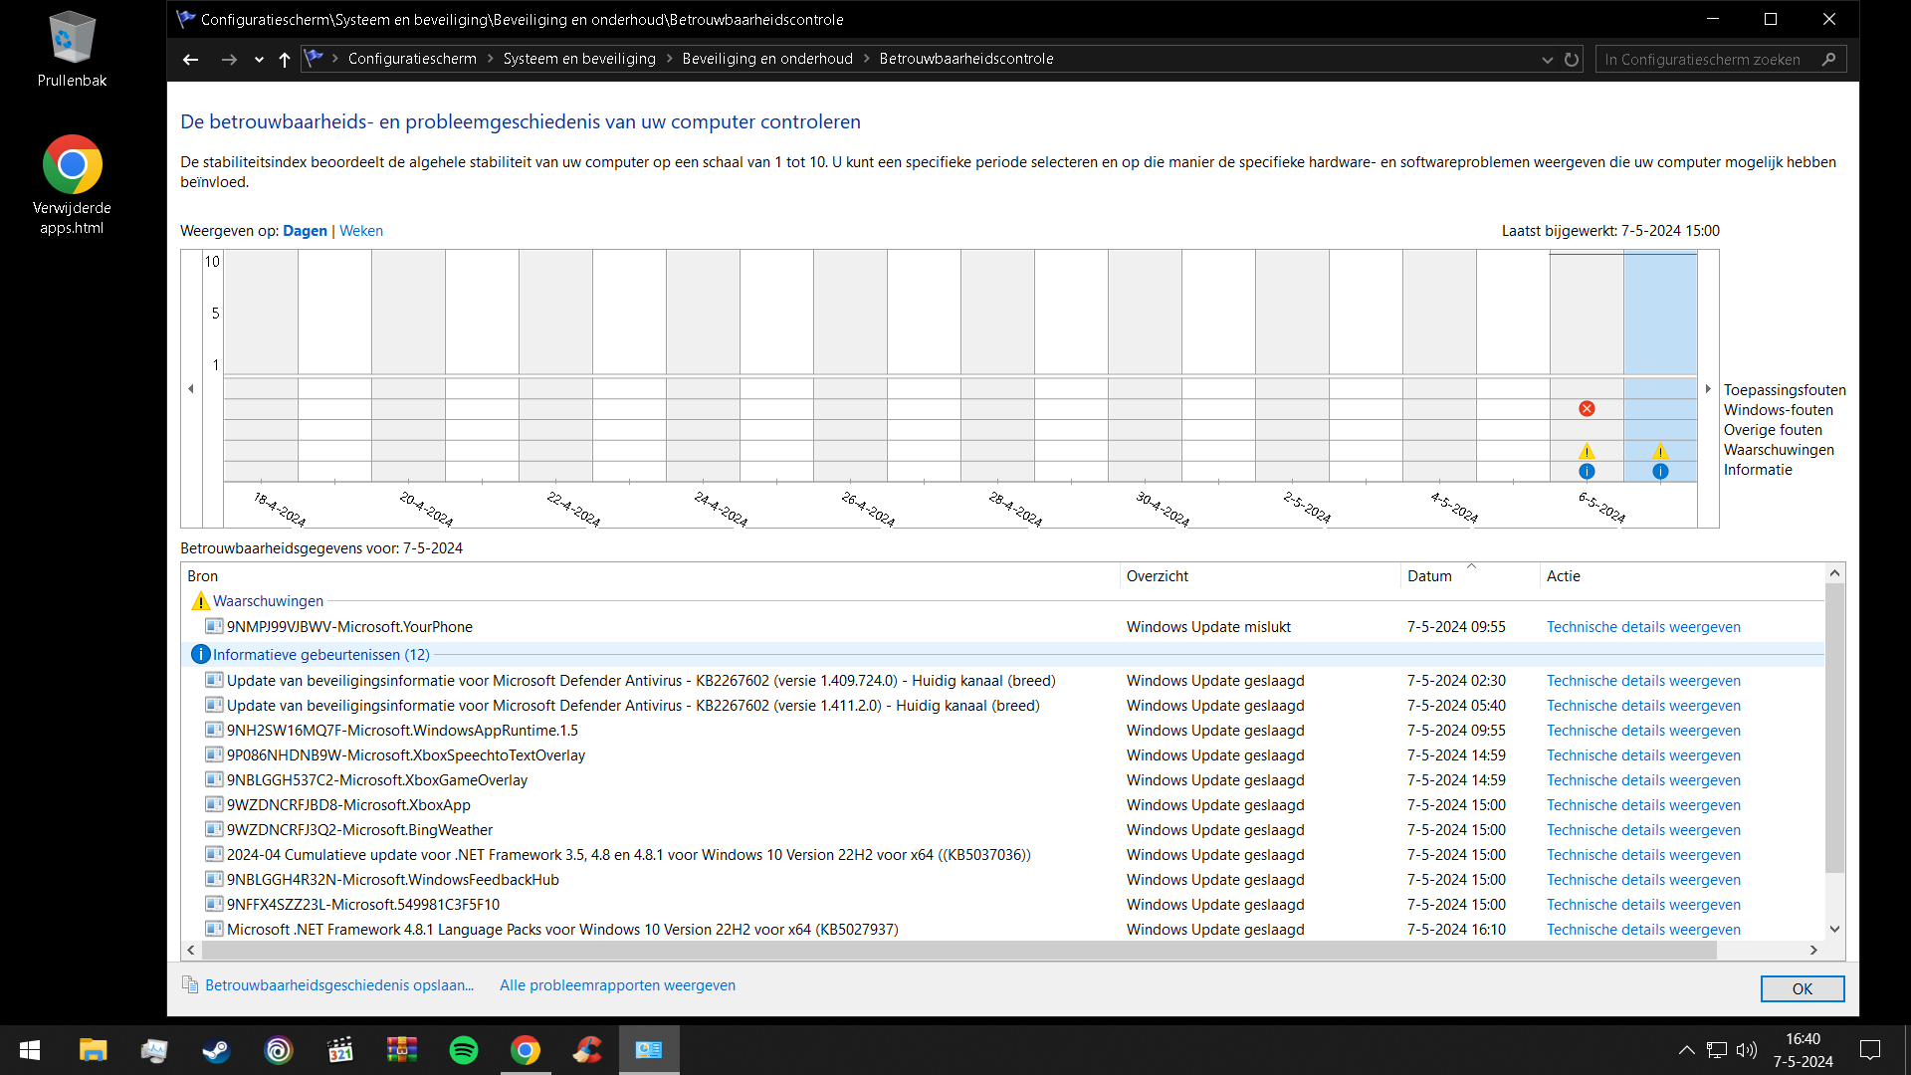View technical details for Microsoft.BingWeather
Screen dimensions: 1911x1075
[1643, 830]
